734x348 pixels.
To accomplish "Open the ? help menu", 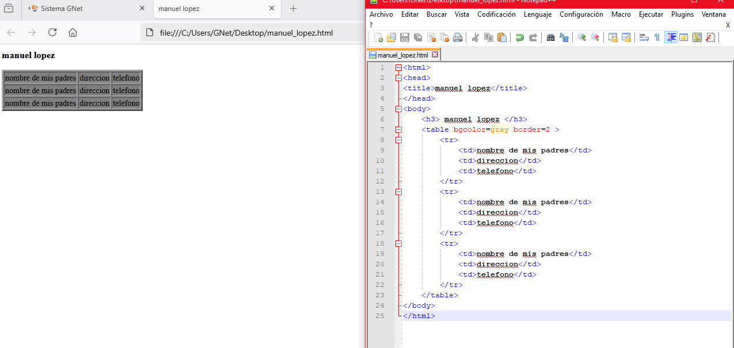I will pyautogui.click(x=371, y=25).
